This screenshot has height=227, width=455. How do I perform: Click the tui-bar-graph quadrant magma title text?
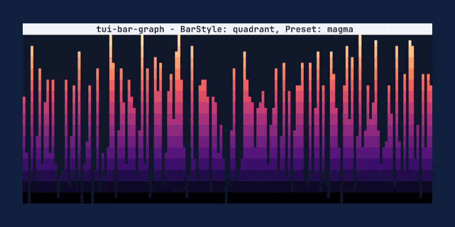coord(225,30)
